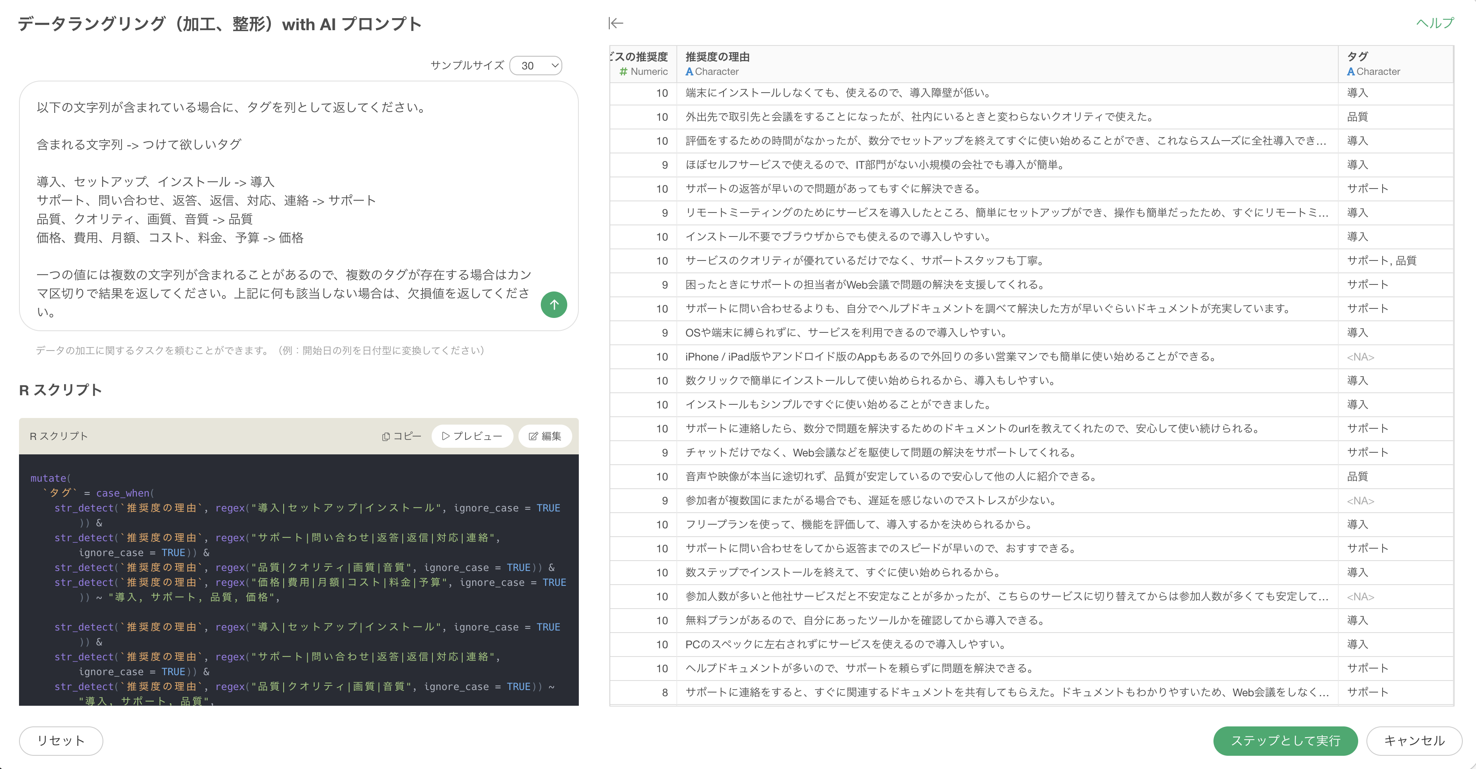
Task: Collapse the left panel with arrow icon
Action: (x=615, y=24)
